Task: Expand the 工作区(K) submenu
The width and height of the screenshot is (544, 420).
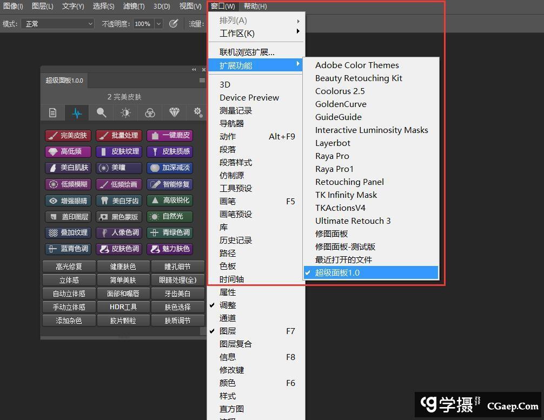Action: [x=237, y=33]
